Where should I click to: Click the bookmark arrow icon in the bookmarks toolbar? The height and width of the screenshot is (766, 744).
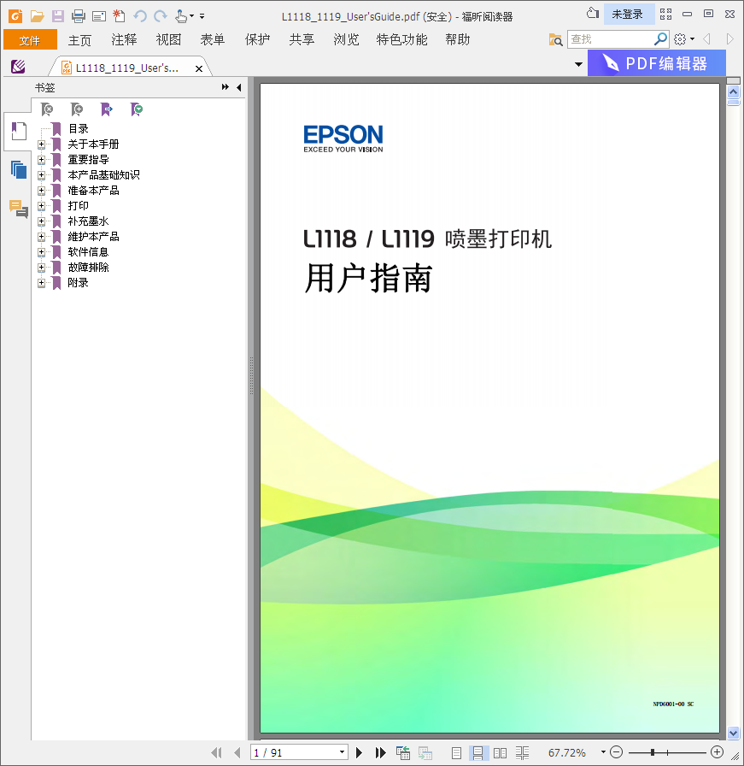point(107,109)
